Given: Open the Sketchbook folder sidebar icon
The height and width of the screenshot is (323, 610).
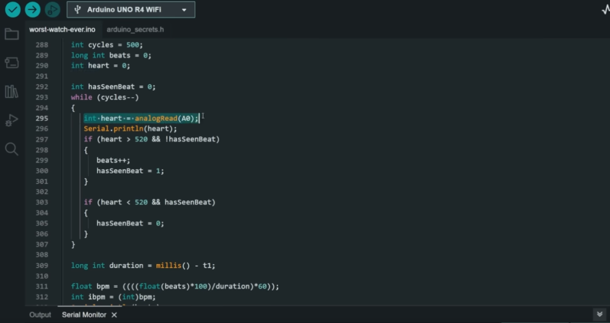Looking at the screenshot, I should point(12,34).
